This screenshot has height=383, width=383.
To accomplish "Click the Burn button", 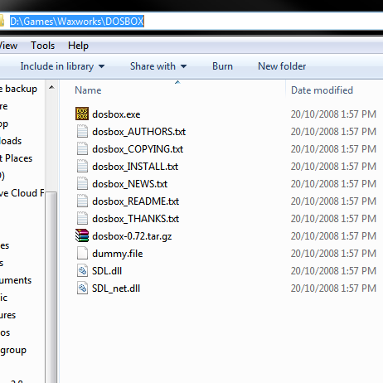I will tap(222, 66).
